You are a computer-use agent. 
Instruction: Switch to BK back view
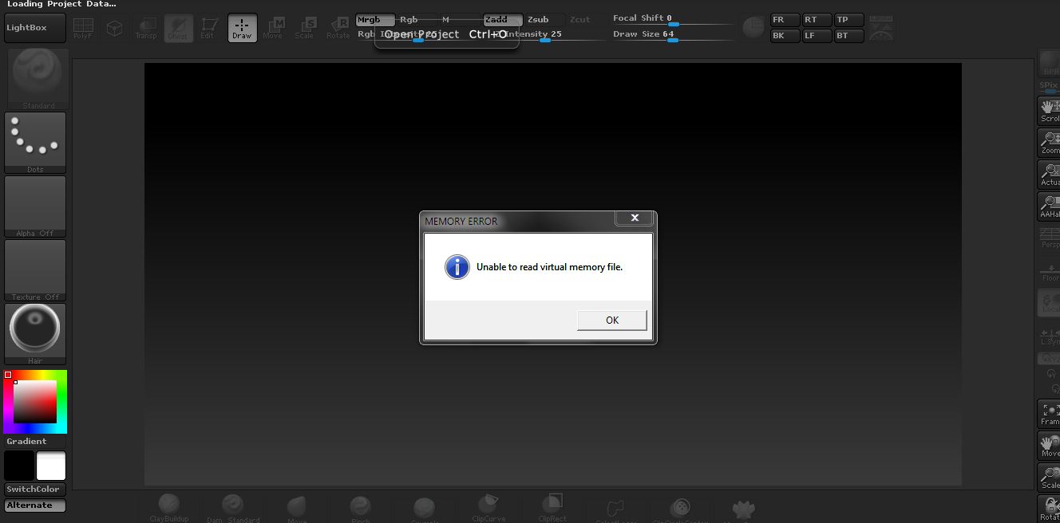(785, 36)
